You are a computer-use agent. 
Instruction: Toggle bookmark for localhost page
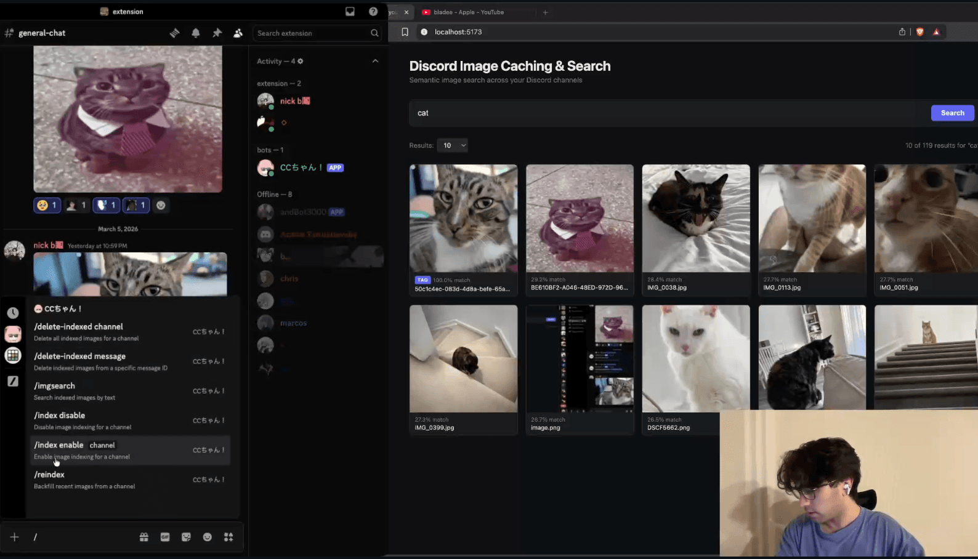click(x=405, y=32)
